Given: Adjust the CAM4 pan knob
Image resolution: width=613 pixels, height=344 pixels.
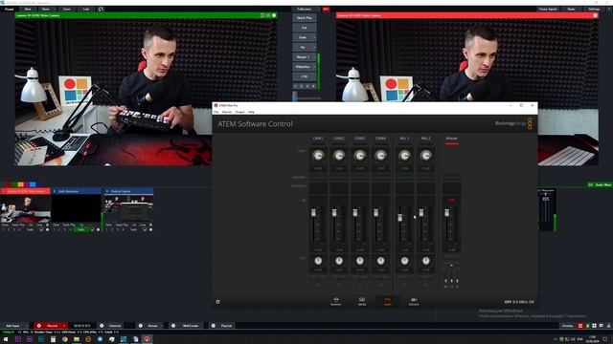Looking at the screenshot, I should coord(380,261).
